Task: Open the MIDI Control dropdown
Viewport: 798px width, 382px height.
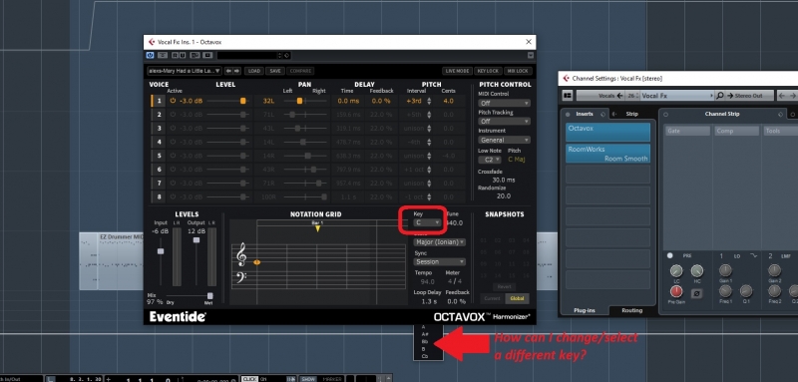Action: 504,103
